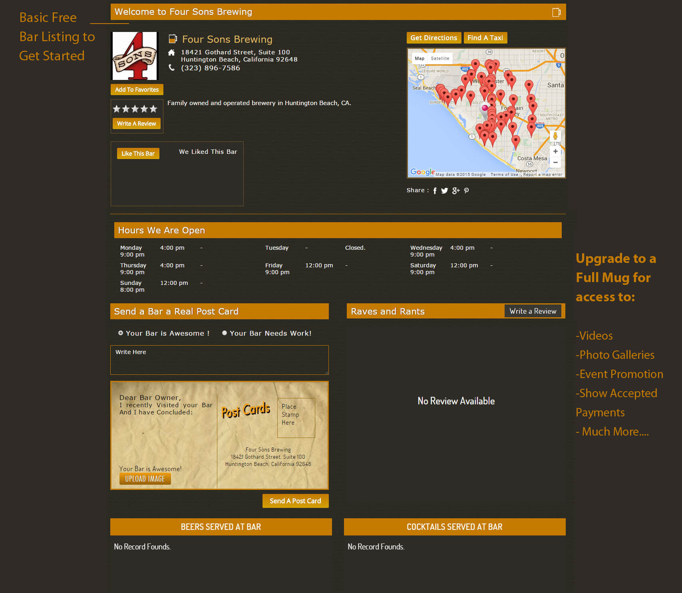Image resolution: width=682 pixels, height=593 pixels.
Task: Click the Costa Mesa label on map
Action: [x=532, y=158]
